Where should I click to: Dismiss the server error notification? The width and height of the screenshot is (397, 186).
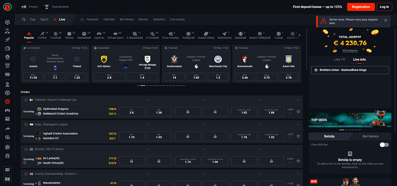click(385, 21)
